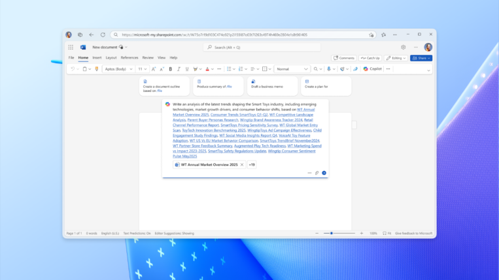The image size is (499, 280).
Task: Apply italic formatting from the ribbon
Action: pos(179,69)
